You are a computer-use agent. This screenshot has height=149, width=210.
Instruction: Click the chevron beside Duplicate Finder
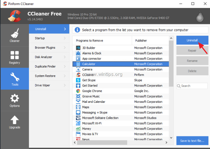65,67
